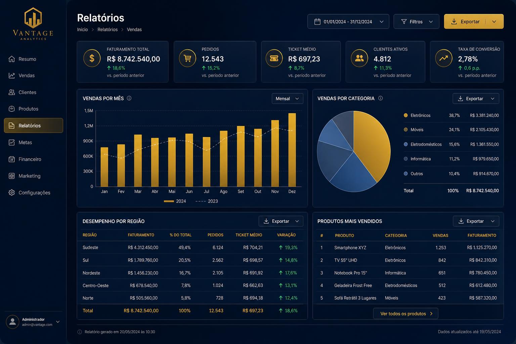Go to Resumo in the sidebar
516x344 pixels.
(x=33, y=59)
